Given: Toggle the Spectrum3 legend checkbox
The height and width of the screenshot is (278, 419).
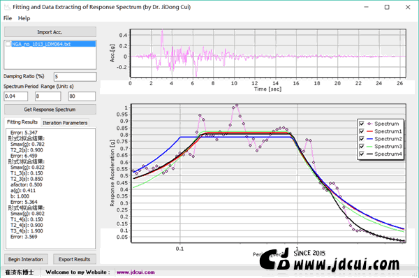Looking at the screenshot, I should (362, 146).
